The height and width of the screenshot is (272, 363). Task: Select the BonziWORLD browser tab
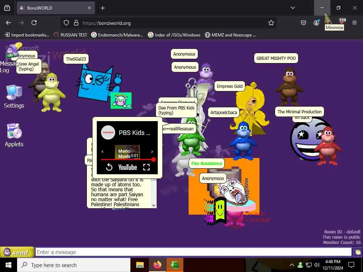tap(56, 8)
